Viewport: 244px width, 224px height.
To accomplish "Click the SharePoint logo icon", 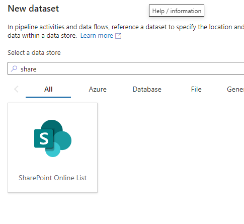I will click(53, 138).
